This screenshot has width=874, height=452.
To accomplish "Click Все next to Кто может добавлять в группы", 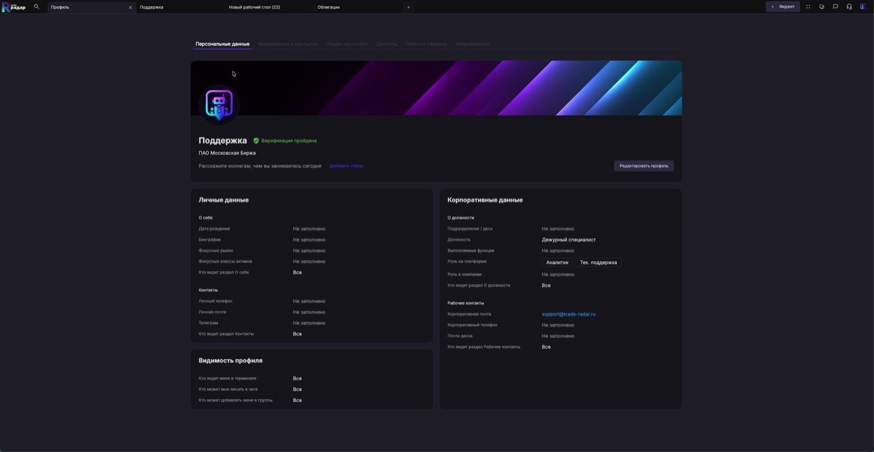I will (x=297, y=400).
